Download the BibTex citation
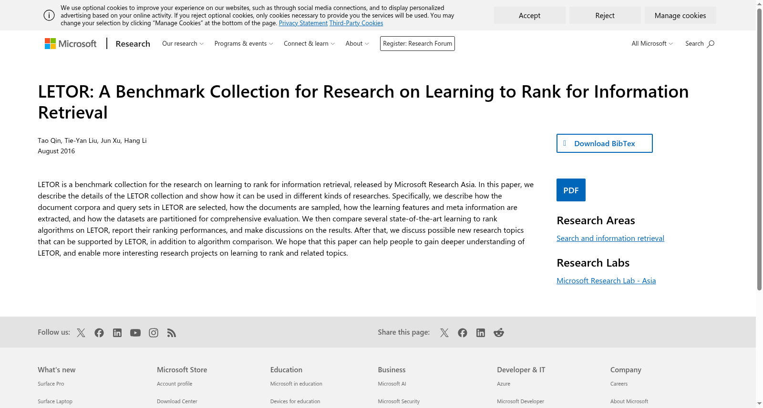This screenshot has height=408, width=763. tap(605, 143)
